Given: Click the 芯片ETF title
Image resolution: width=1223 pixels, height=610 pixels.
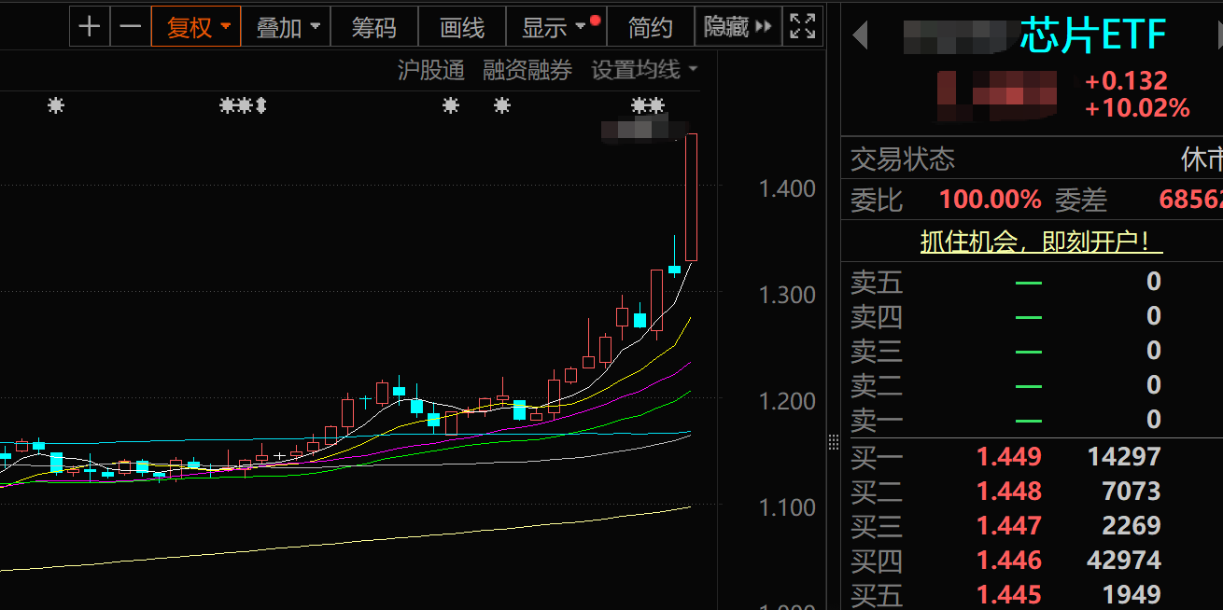Looking at the screenshot, I should (x=1093, y=35).
